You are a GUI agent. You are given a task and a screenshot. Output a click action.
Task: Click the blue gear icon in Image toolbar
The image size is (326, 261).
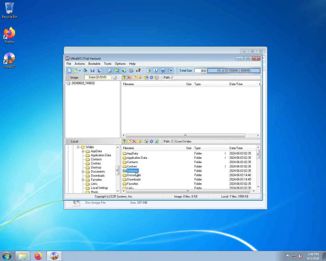tap(152, 77)
